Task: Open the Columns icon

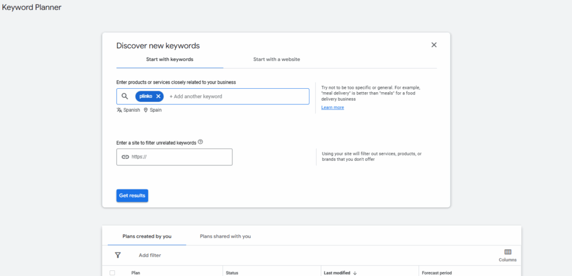Action: 507,253
